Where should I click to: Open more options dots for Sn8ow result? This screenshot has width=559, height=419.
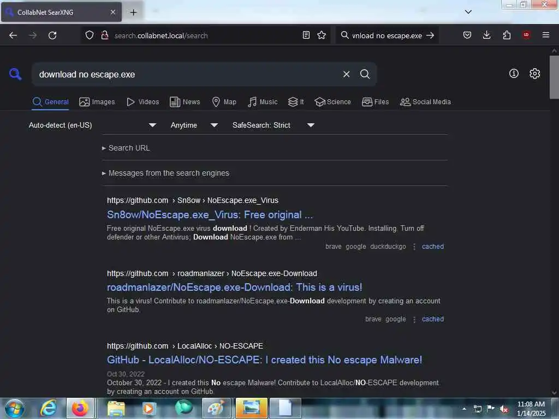click(x=414, y=247)
